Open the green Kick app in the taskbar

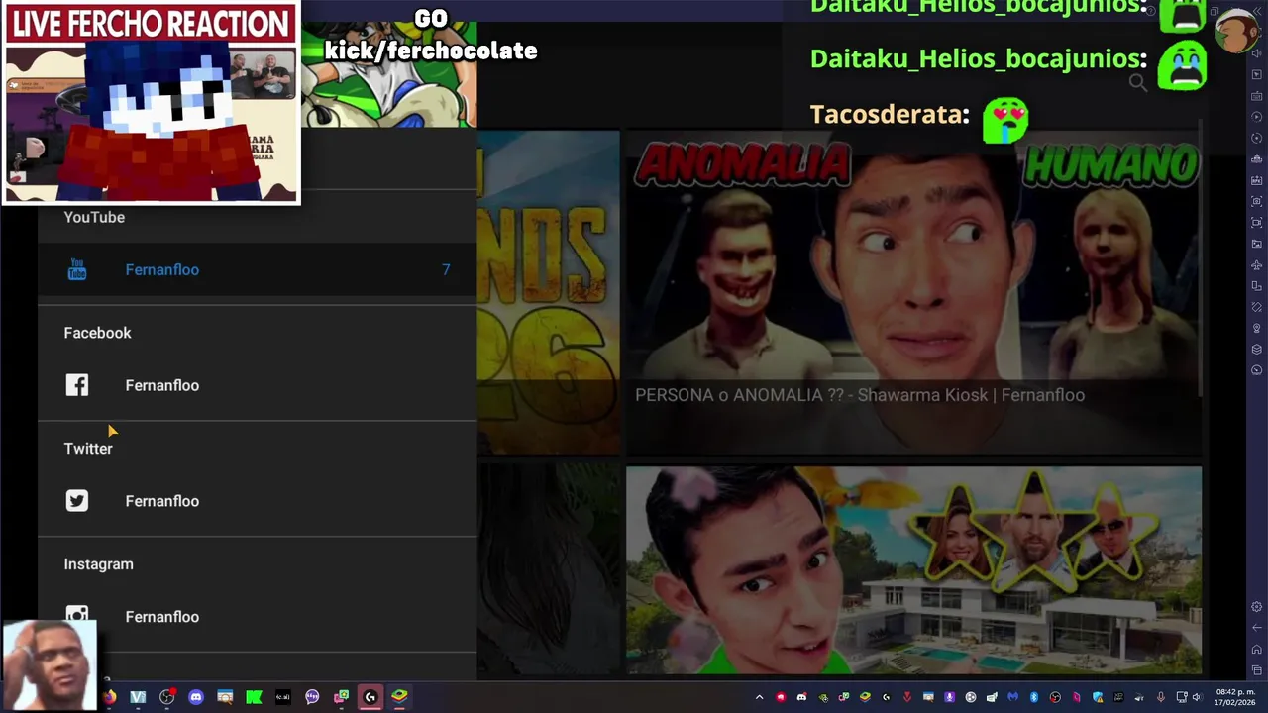(x=254, y=696)
